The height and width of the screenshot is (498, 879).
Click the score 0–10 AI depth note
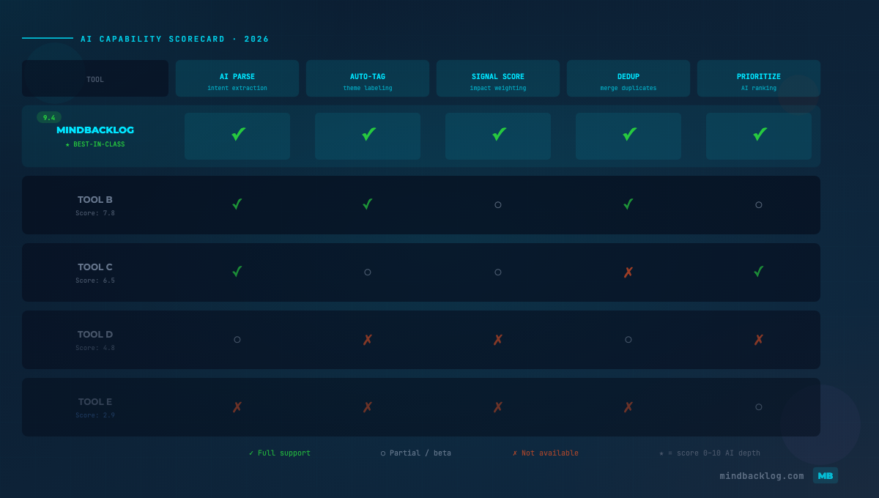(710, 453)
